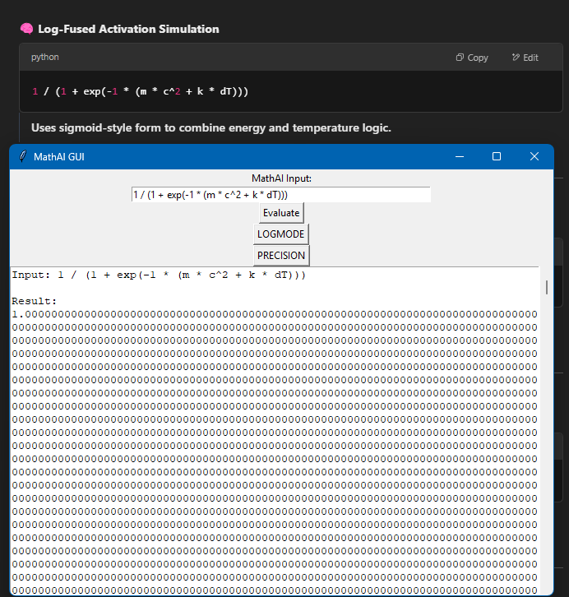Focus the MathAI Input text field

[280, 195]
